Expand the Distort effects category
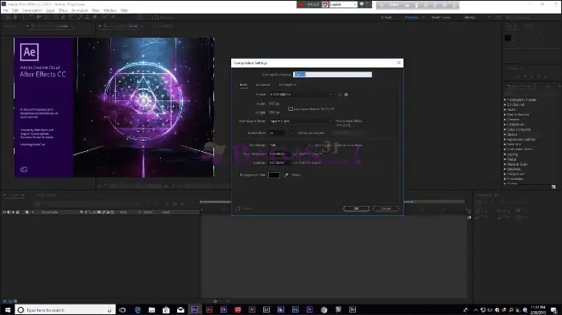The image size is (562, 315). [505, 134]
